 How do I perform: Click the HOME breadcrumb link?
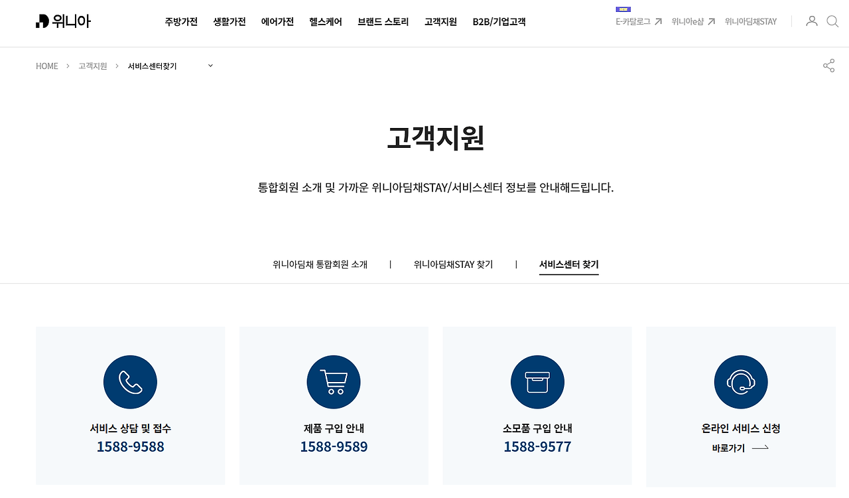(47, 66)
